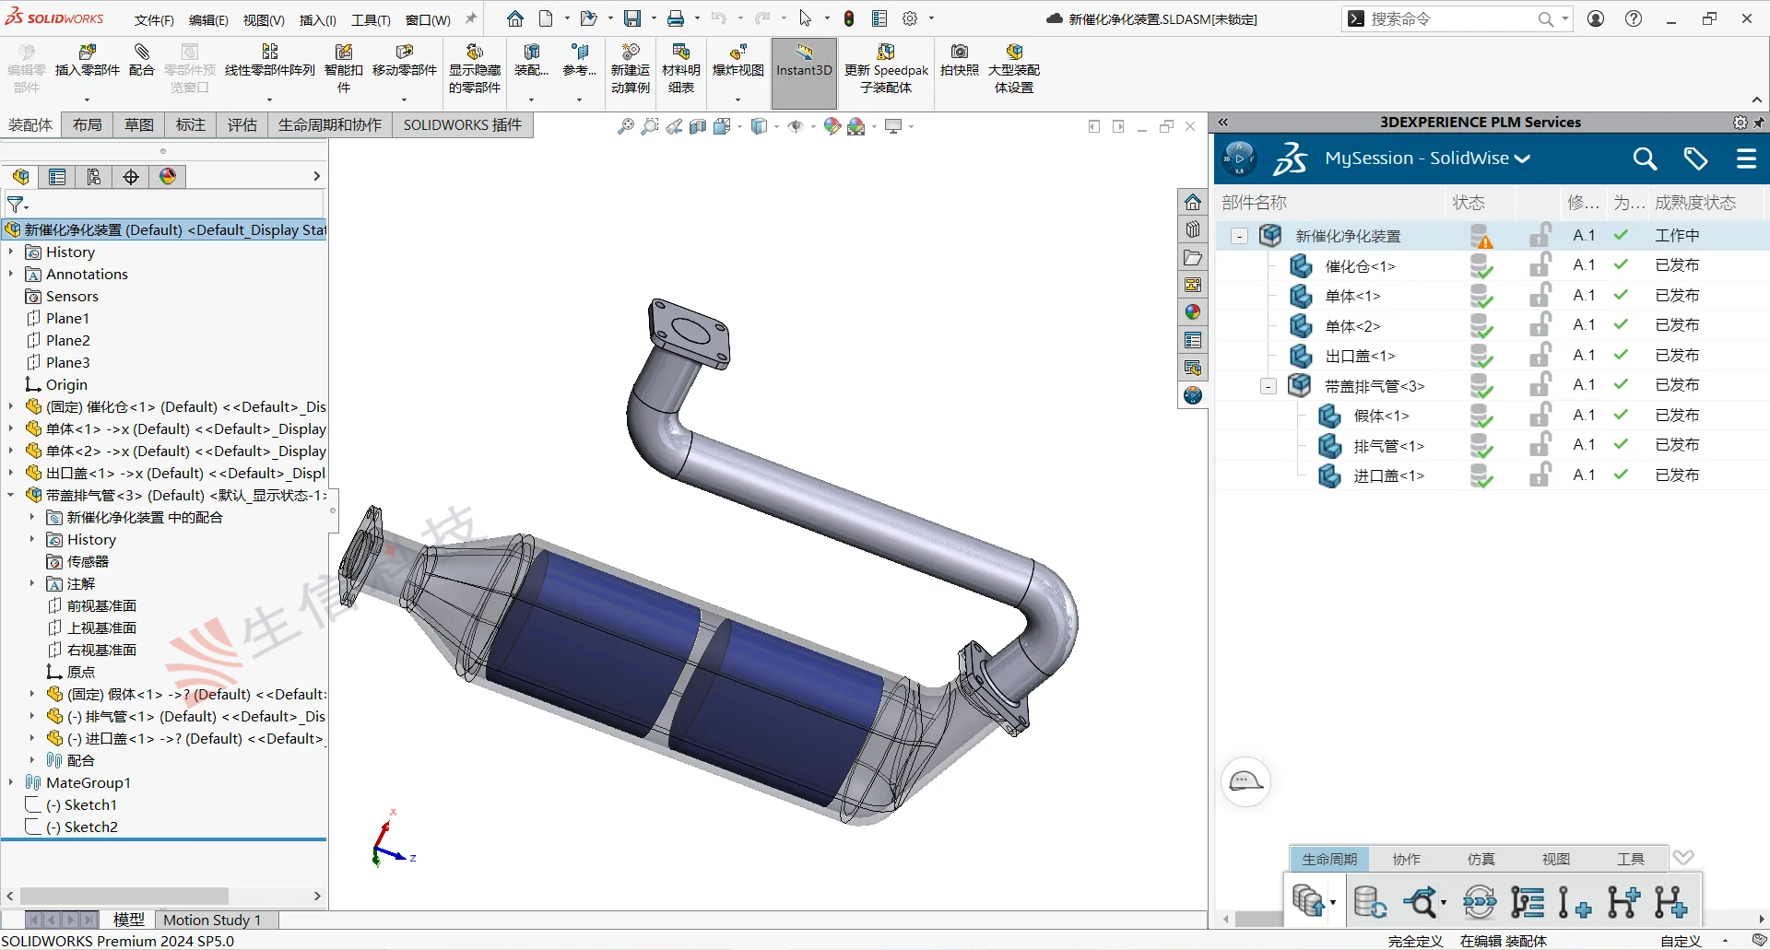Click Insert Components tool

pyautogui.click(x=87, y=61)
